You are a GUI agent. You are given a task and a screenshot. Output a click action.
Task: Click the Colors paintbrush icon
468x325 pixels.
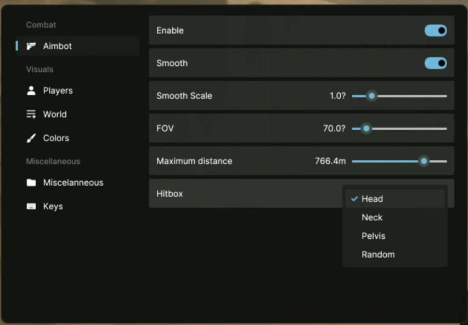coord(31,138)
